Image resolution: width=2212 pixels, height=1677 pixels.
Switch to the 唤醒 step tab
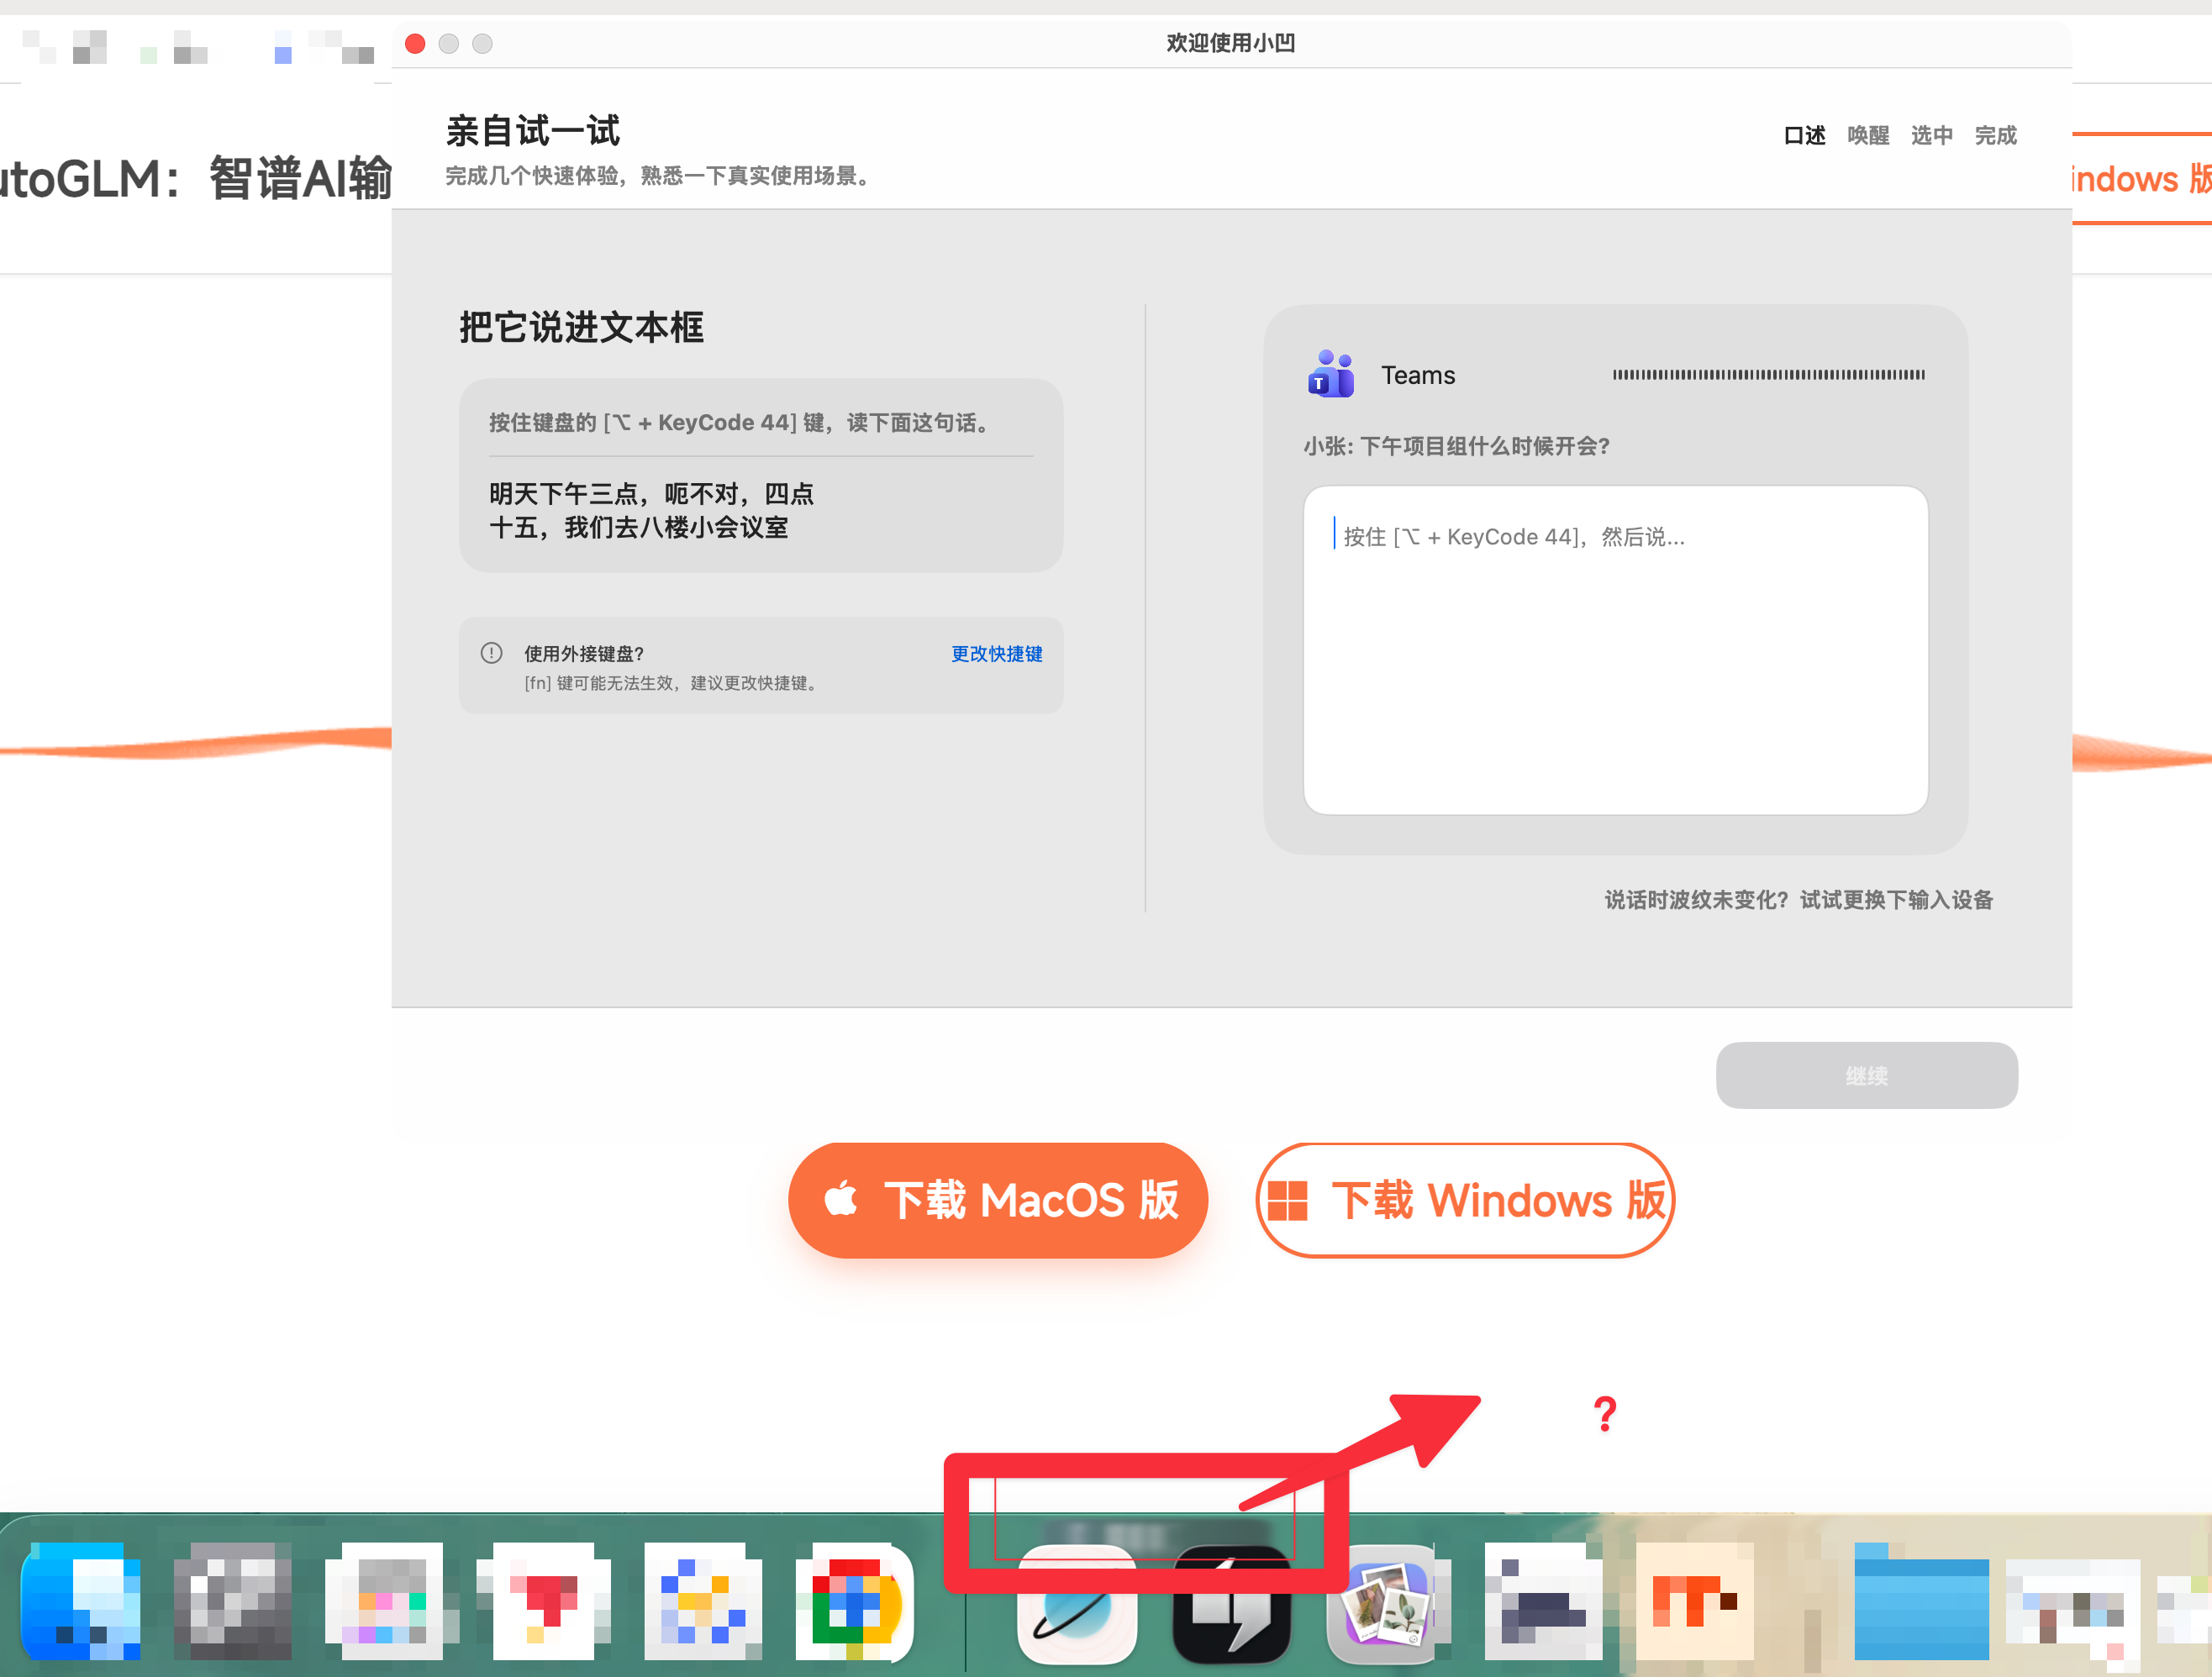(x=1868, y=135)
